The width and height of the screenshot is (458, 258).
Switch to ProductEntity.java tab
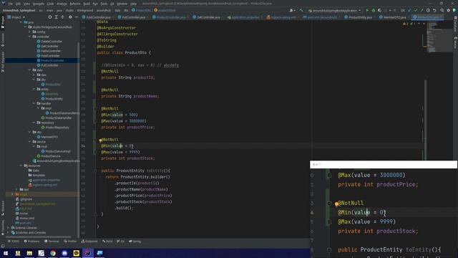click(x=360, y=17)
